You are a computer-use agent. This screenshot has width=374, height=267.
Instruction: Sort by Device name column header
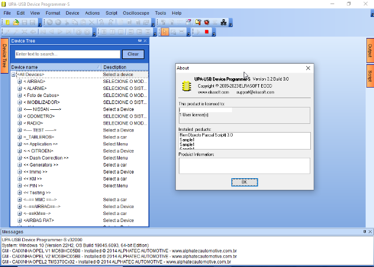click(x=56, y=67)
